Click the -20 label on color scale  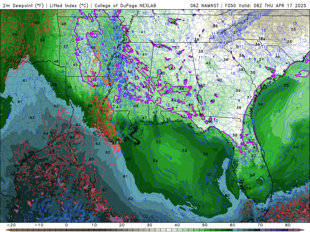click(x=11, y=225)
